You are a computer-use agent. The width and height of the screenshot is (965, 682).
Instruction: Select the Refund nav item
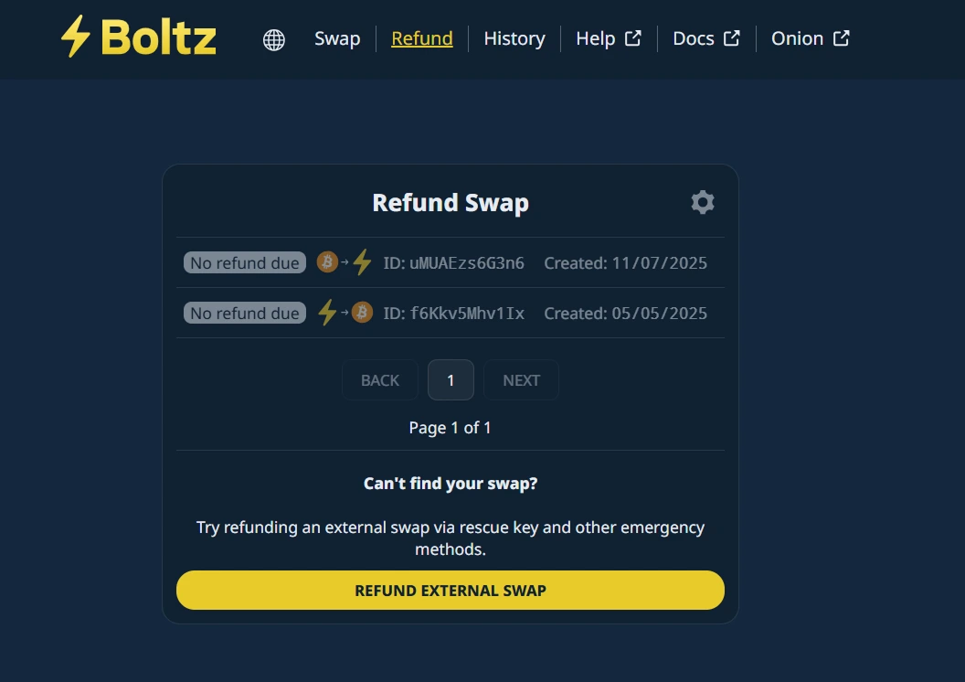pyautogui.click(x=422, y=38)
